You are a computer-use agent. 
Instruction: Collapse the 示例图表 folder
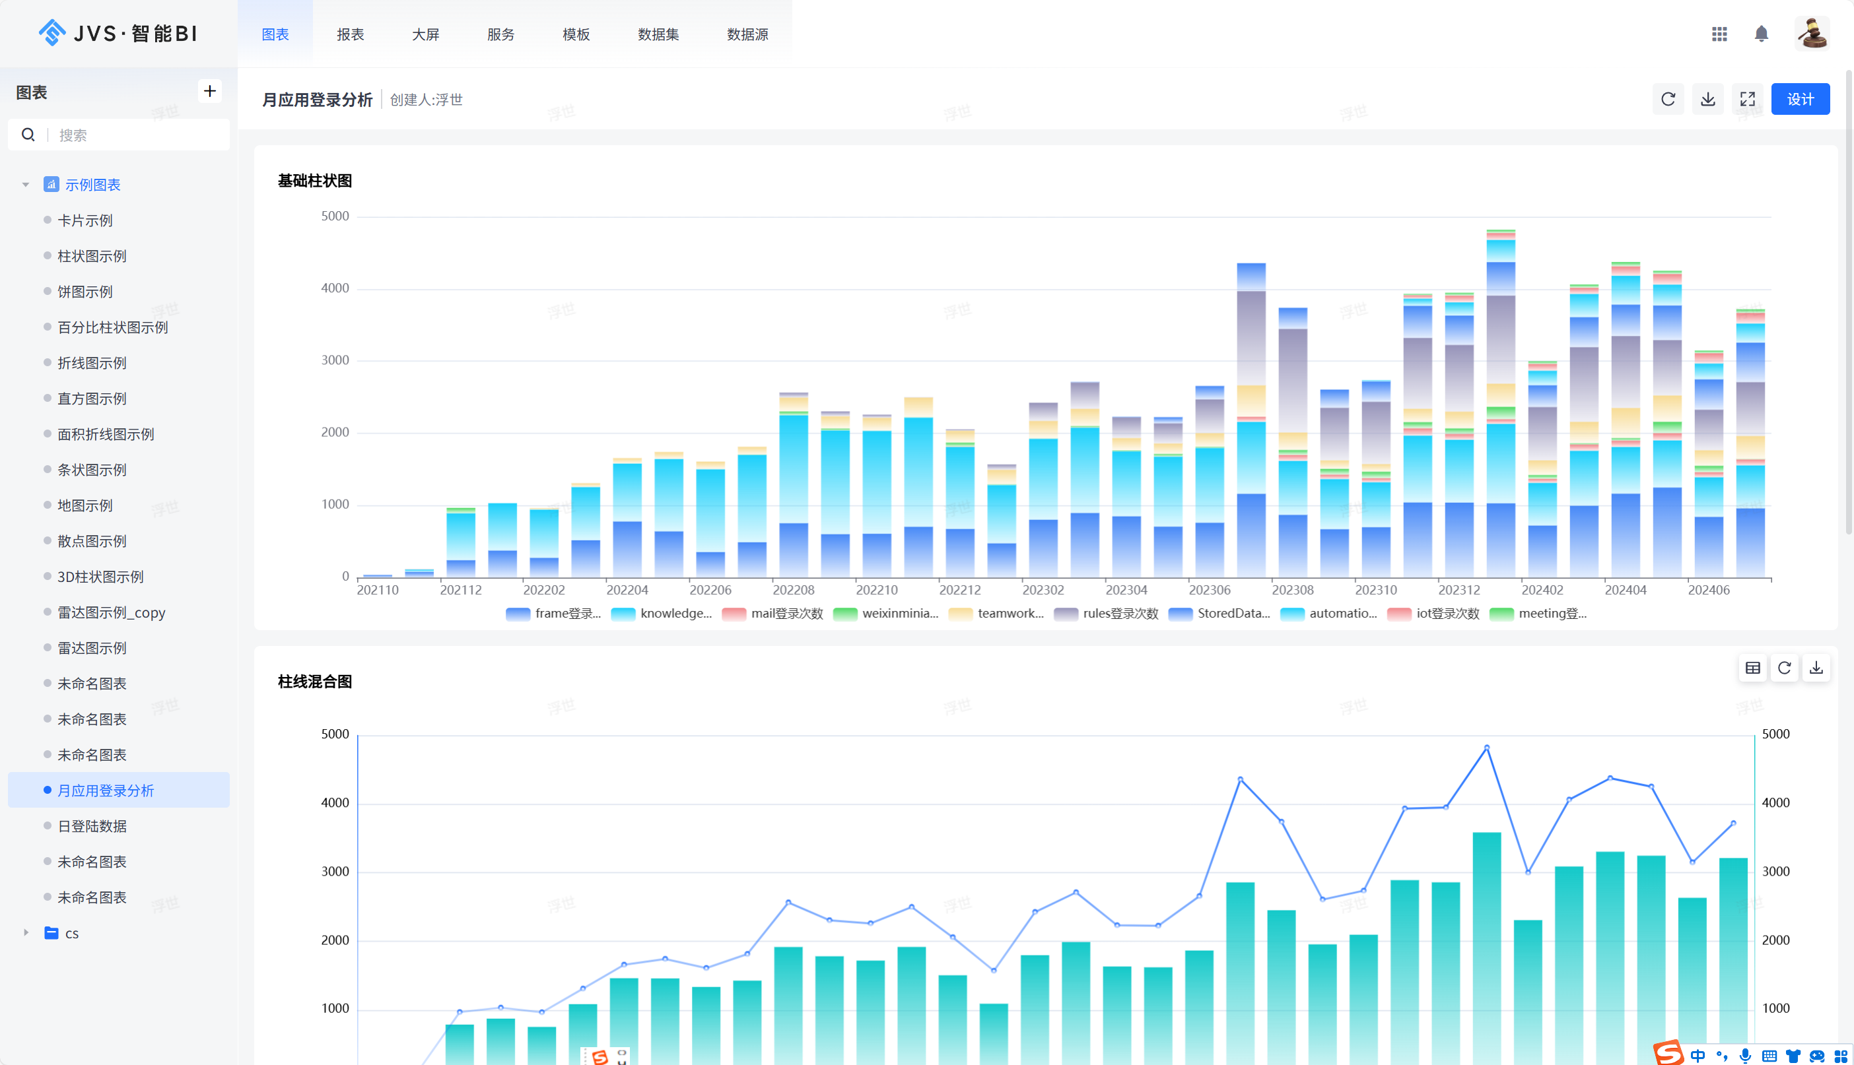pos(26,185)
